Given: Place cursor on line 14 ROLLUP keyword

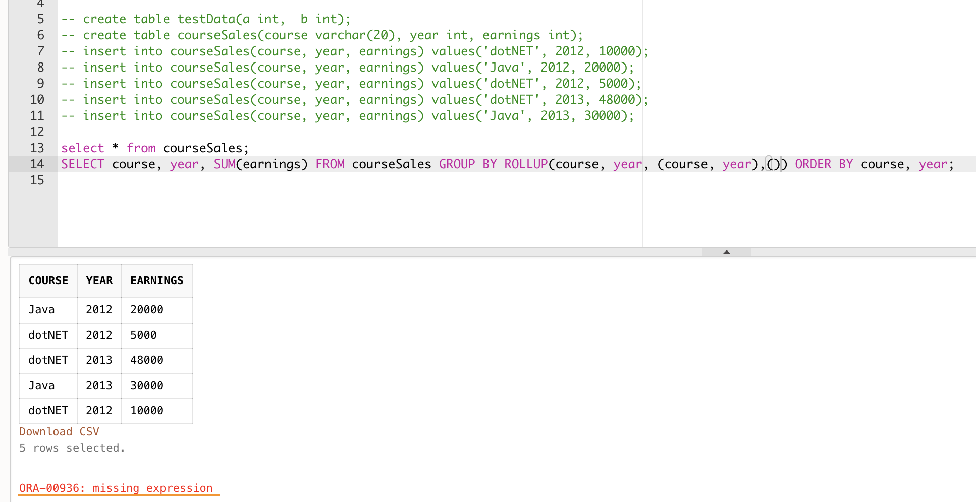Looking at the screenshot, I should (x=526, y=164).
